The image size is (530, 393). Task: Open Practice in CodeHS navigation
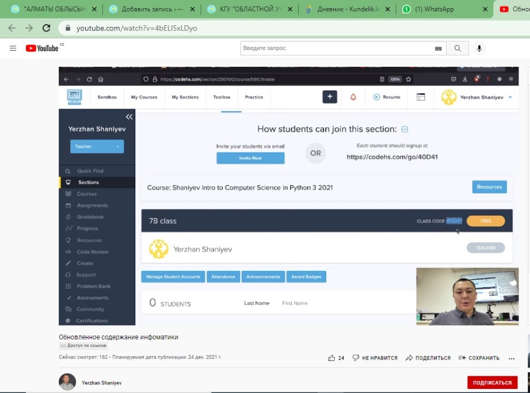(254, 97)
